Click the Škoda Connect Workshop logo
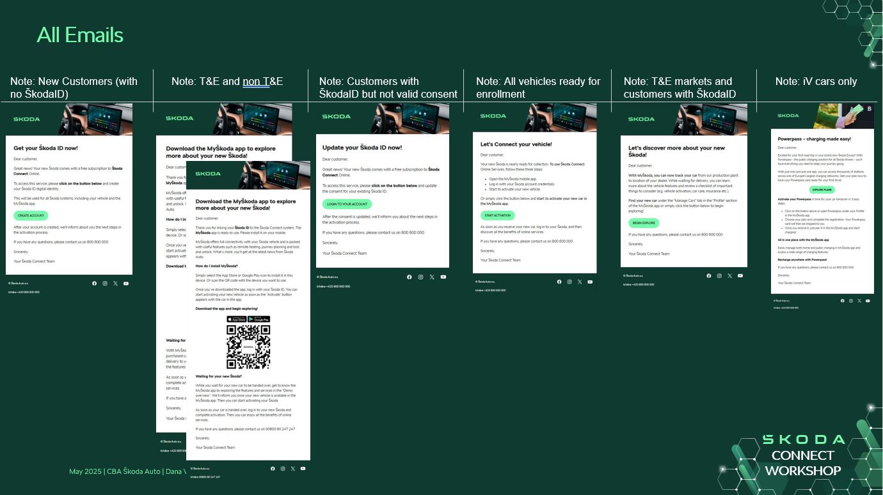Image resolution: width=883 pixels, height=495 pixels. pos(803,455)
